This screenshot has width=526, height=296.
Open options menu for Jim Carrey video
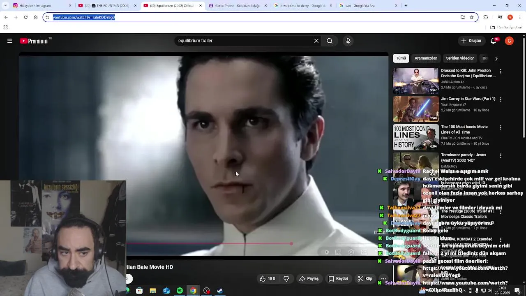click(501, 99)
